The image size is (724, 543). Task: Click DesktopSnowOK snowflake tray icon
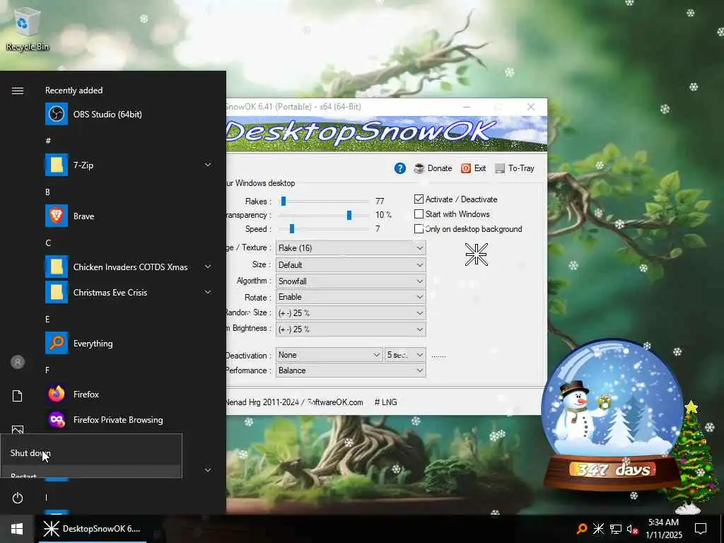(x=598, y=529)
